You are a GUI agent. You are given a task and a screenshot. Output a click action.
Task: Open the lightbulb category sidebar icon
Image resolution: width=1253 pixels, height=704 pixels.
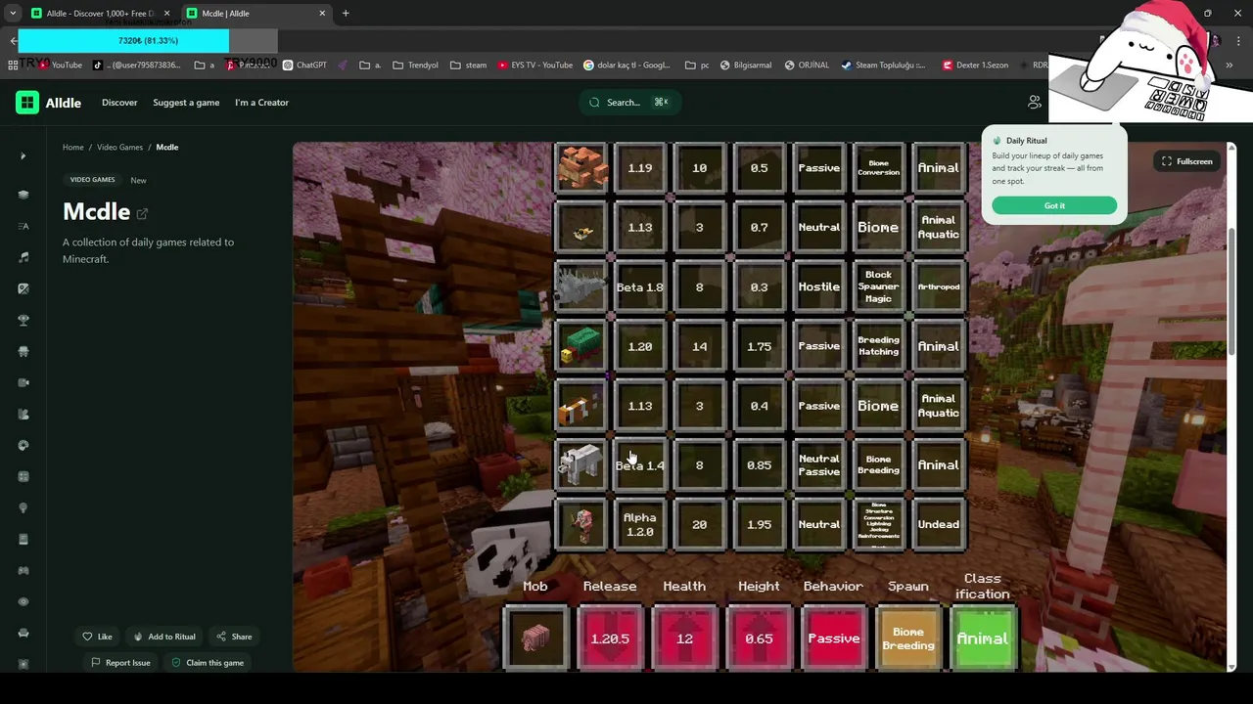point(23,507)
